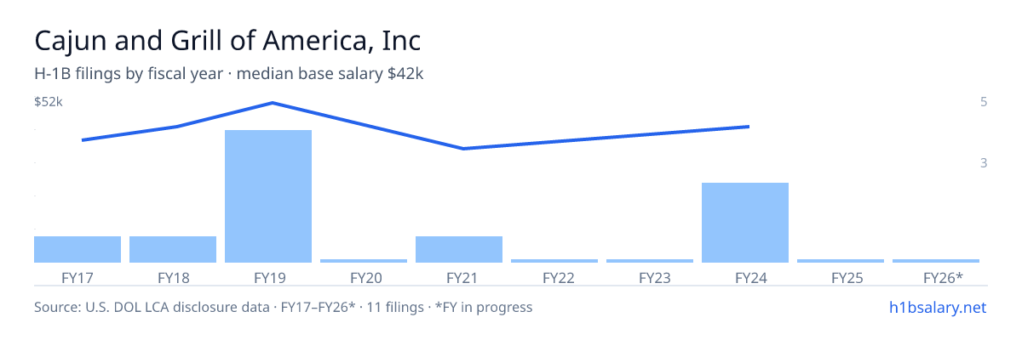Click the right axis label 3
The image size is (1022, 340).
tap(983, 162)
